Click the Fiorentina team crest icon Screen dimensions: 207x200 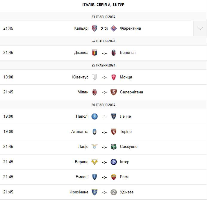pos(114,28)
